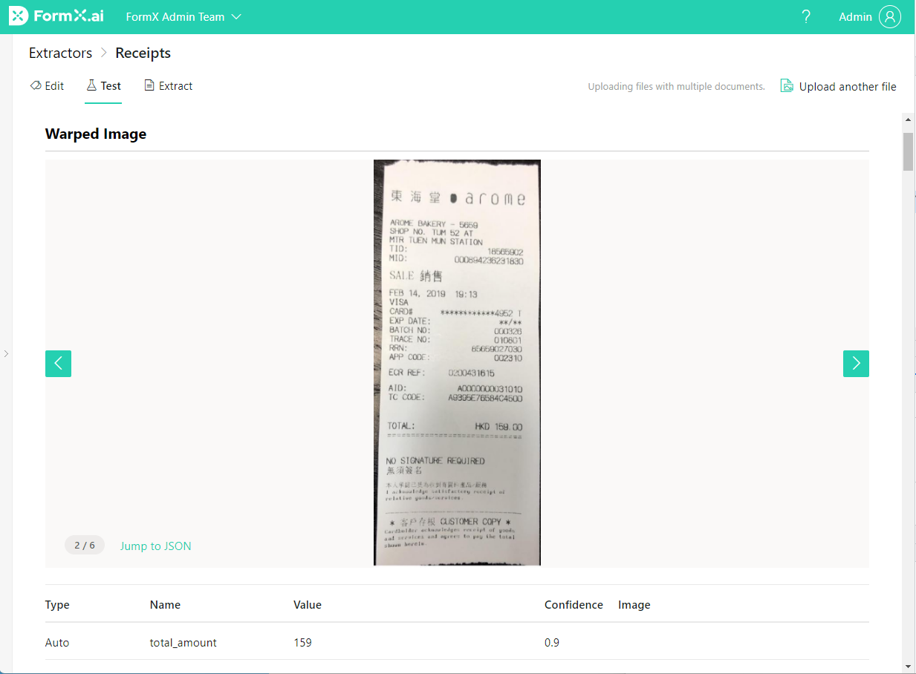Click the FormX.ai logo icon

tap(19, 16)
